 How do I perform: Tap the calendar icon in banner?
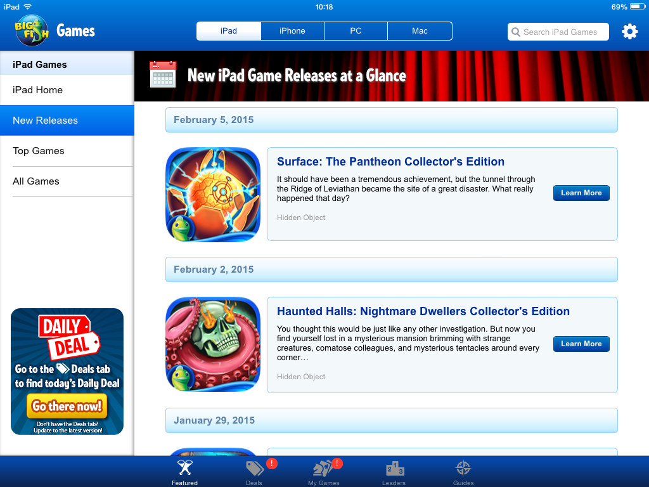pyautogui.click(x=163, y=75)
